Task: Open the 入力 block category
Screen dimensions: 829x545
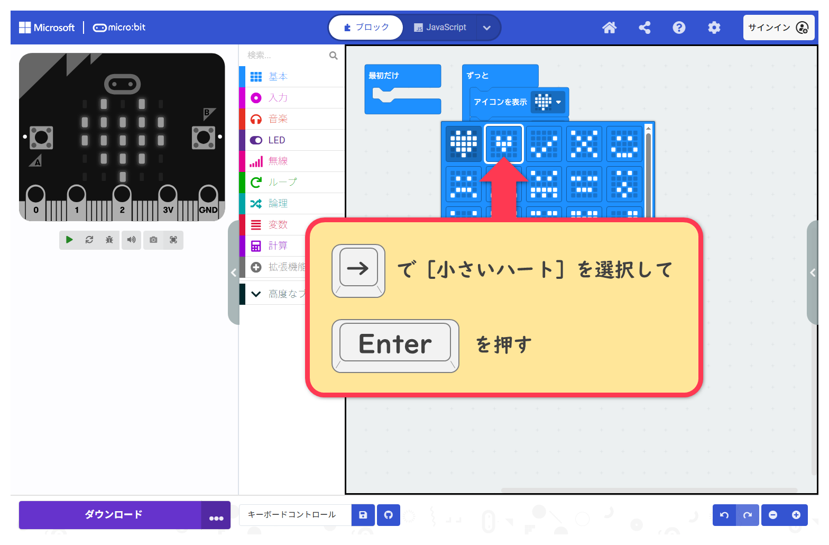Action: pos(292,98)
